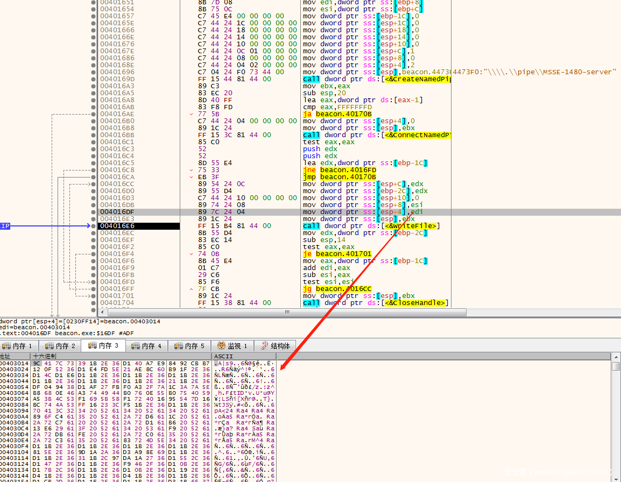This screenshot has height=482, width=621.
Task: Click the ASCII column header
Action: coord(223,356)
